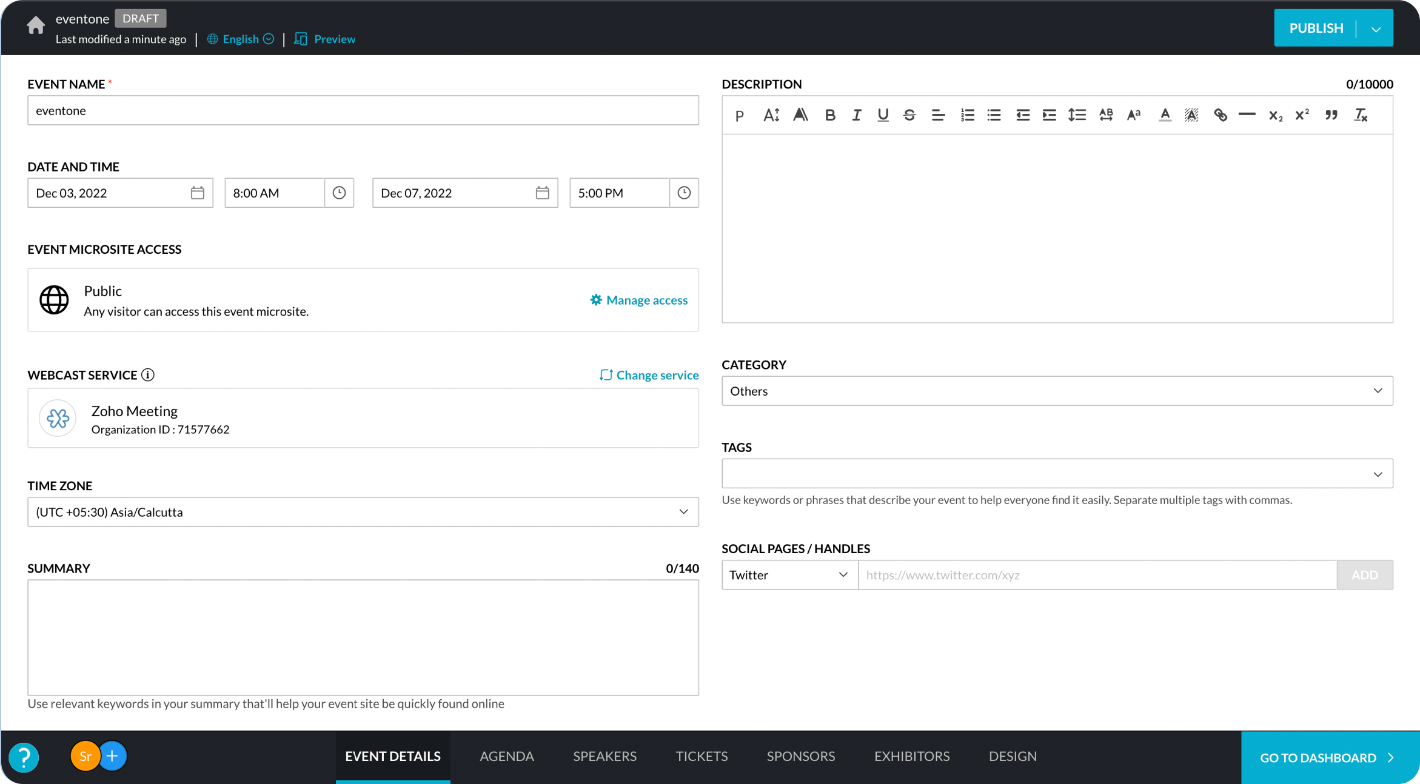Open start date calendar picker
This screenshot has height=784, width=1420.
point(197,193)
